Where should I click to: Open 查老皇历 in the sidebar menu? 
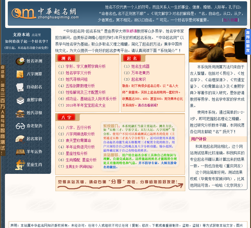(34, 126)
